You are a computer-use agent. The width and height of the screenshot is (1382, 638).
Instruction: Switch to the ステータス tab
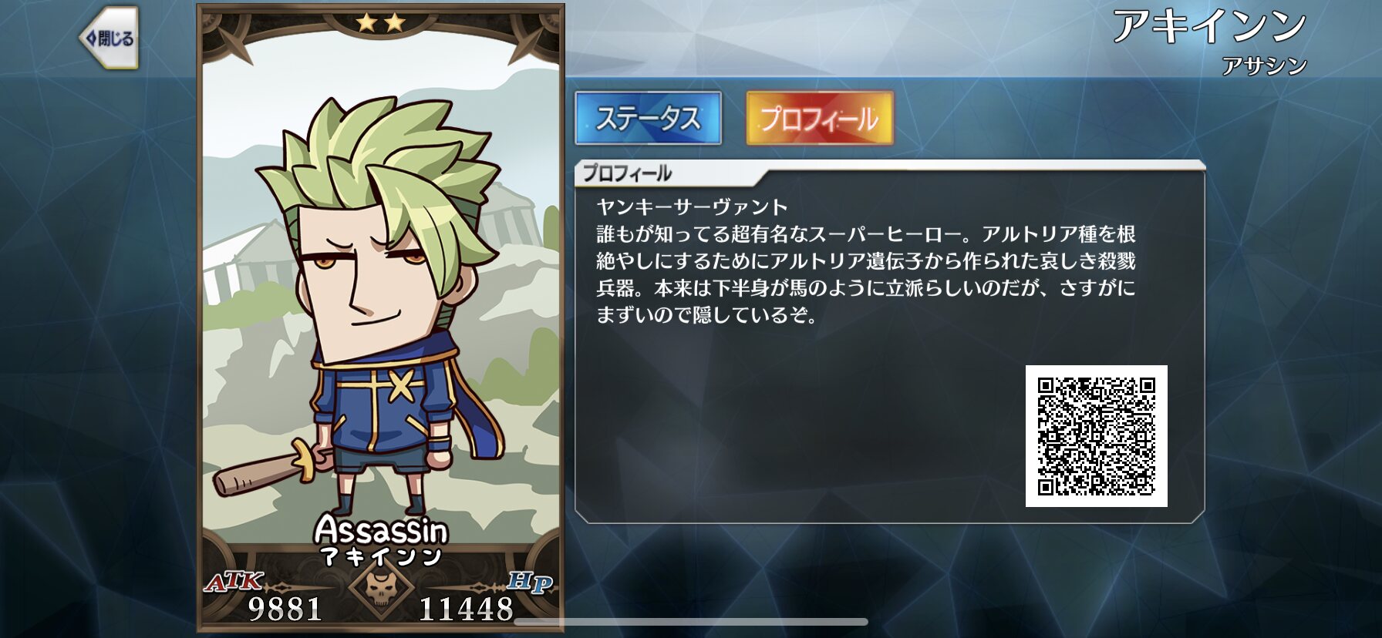pyautogui.click(x=648, y=118)
